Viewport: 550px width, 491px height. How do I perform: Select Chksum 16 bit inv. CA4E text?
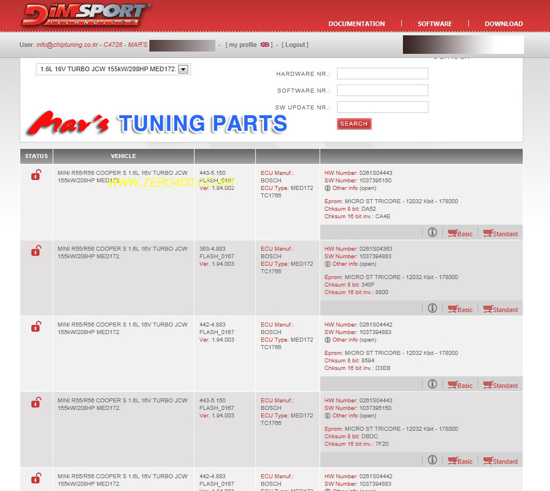coord(357,217)
